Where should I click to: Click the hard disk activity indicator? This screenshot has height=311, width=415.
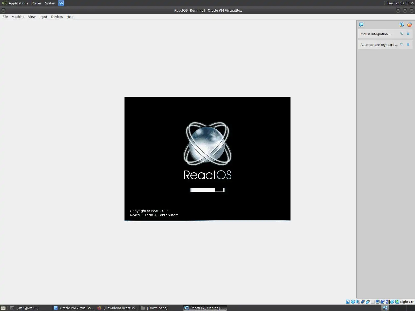[348, 301]
